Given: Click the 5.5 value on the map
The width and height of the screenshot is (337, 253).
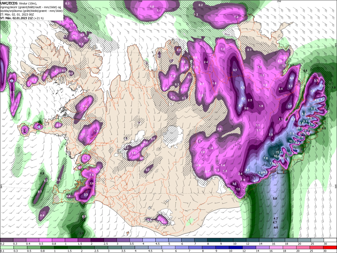Looking at the screenshot, I should [293, 119].
